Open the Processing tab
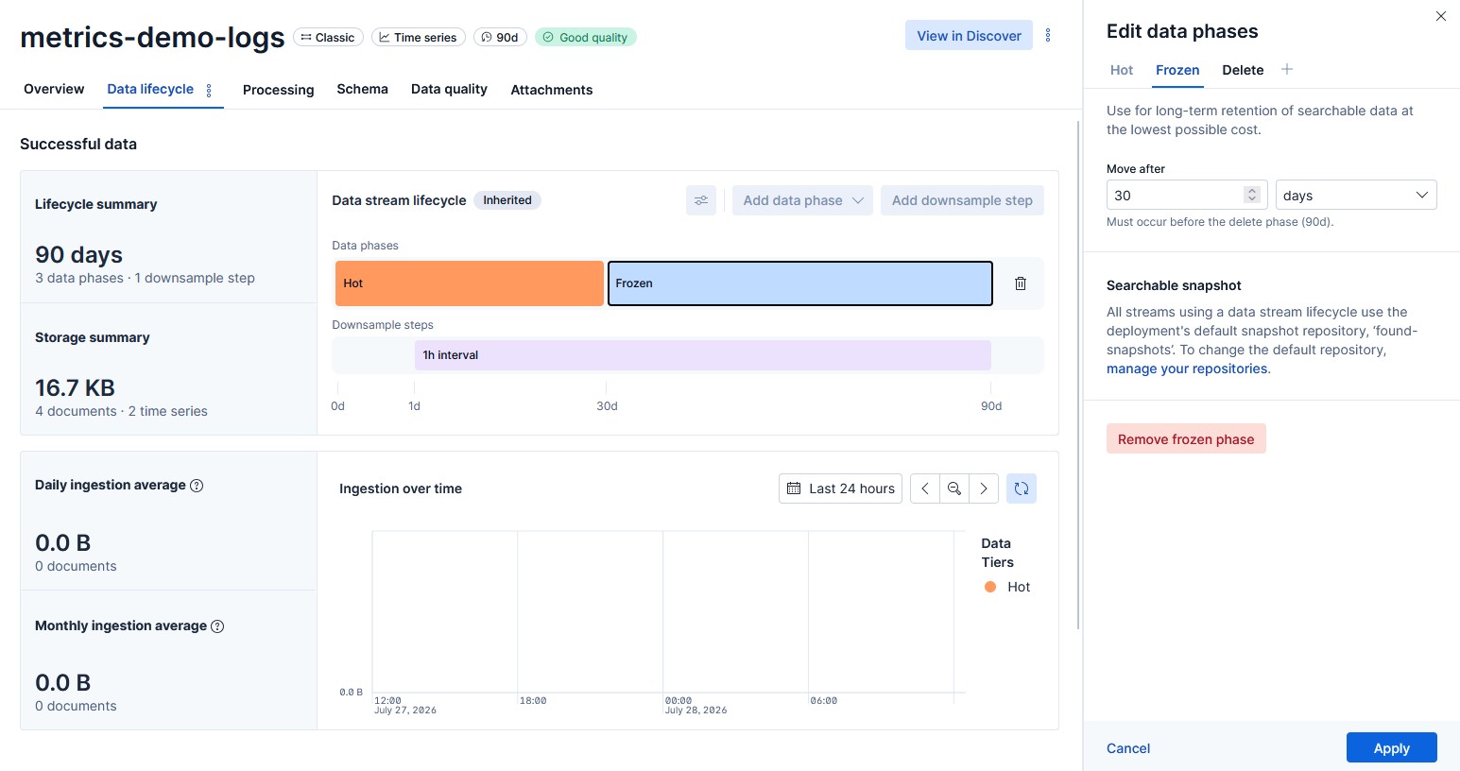Screen dimensions: 1460x771 click(x=278, y=90)
